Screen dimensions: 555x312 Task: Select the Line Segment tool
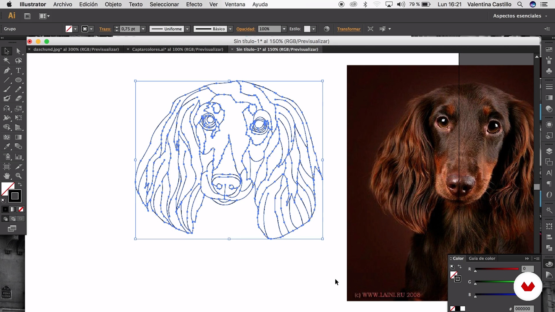(x=7, y=80)
